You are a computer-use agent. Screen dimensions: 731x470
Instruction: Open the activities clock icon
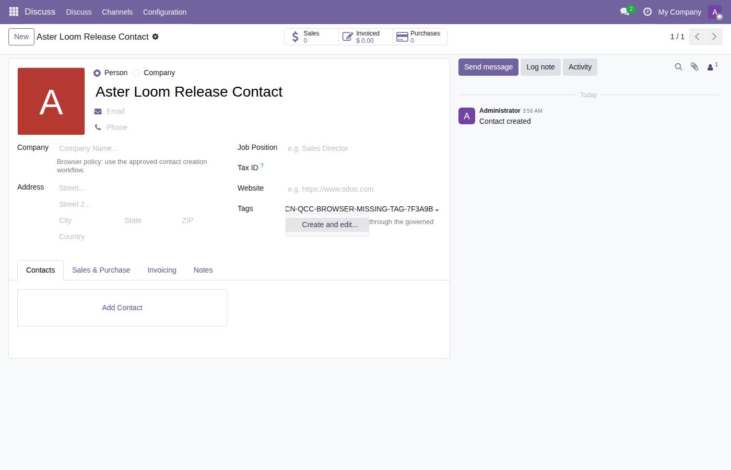647,11
